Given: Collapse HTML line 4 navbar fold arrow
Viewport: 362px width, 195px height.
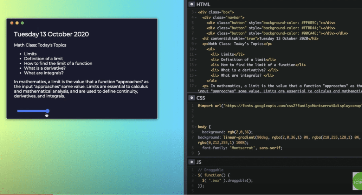Looking at the screenshot, I should [x=195, y=18].
